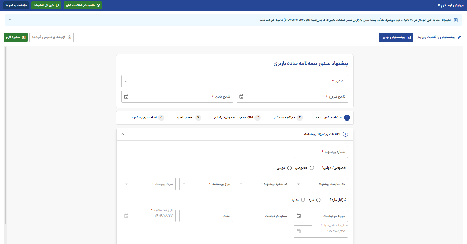Viewport: 467px width, 244px height.
Task: Click inside the شماره پیشنهاد input field
Action: 321,152
